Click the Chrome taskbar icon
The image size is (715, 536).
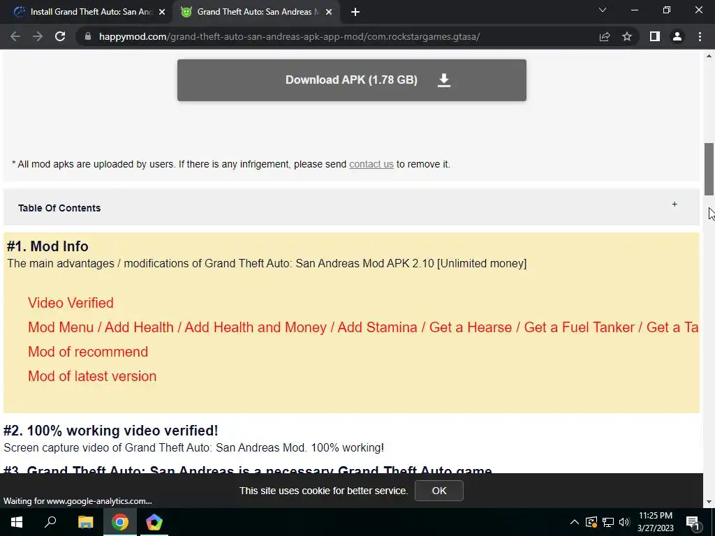pyautogui.click(x=120, y=522)
